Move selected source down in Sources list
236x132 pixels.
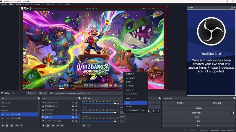coord(62,126)
